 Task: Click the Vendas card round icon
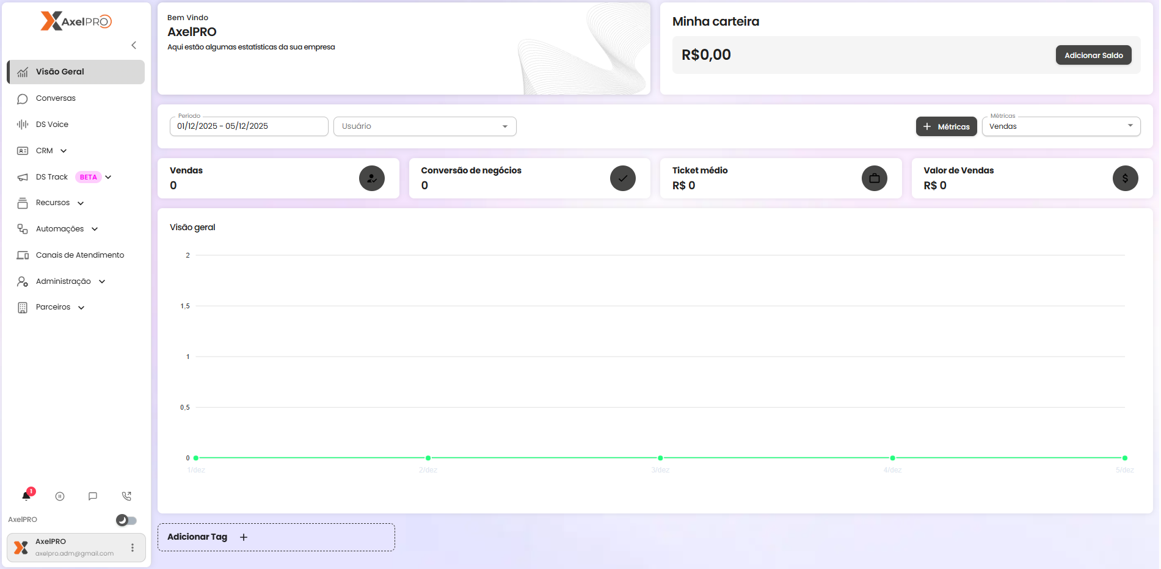371,178
